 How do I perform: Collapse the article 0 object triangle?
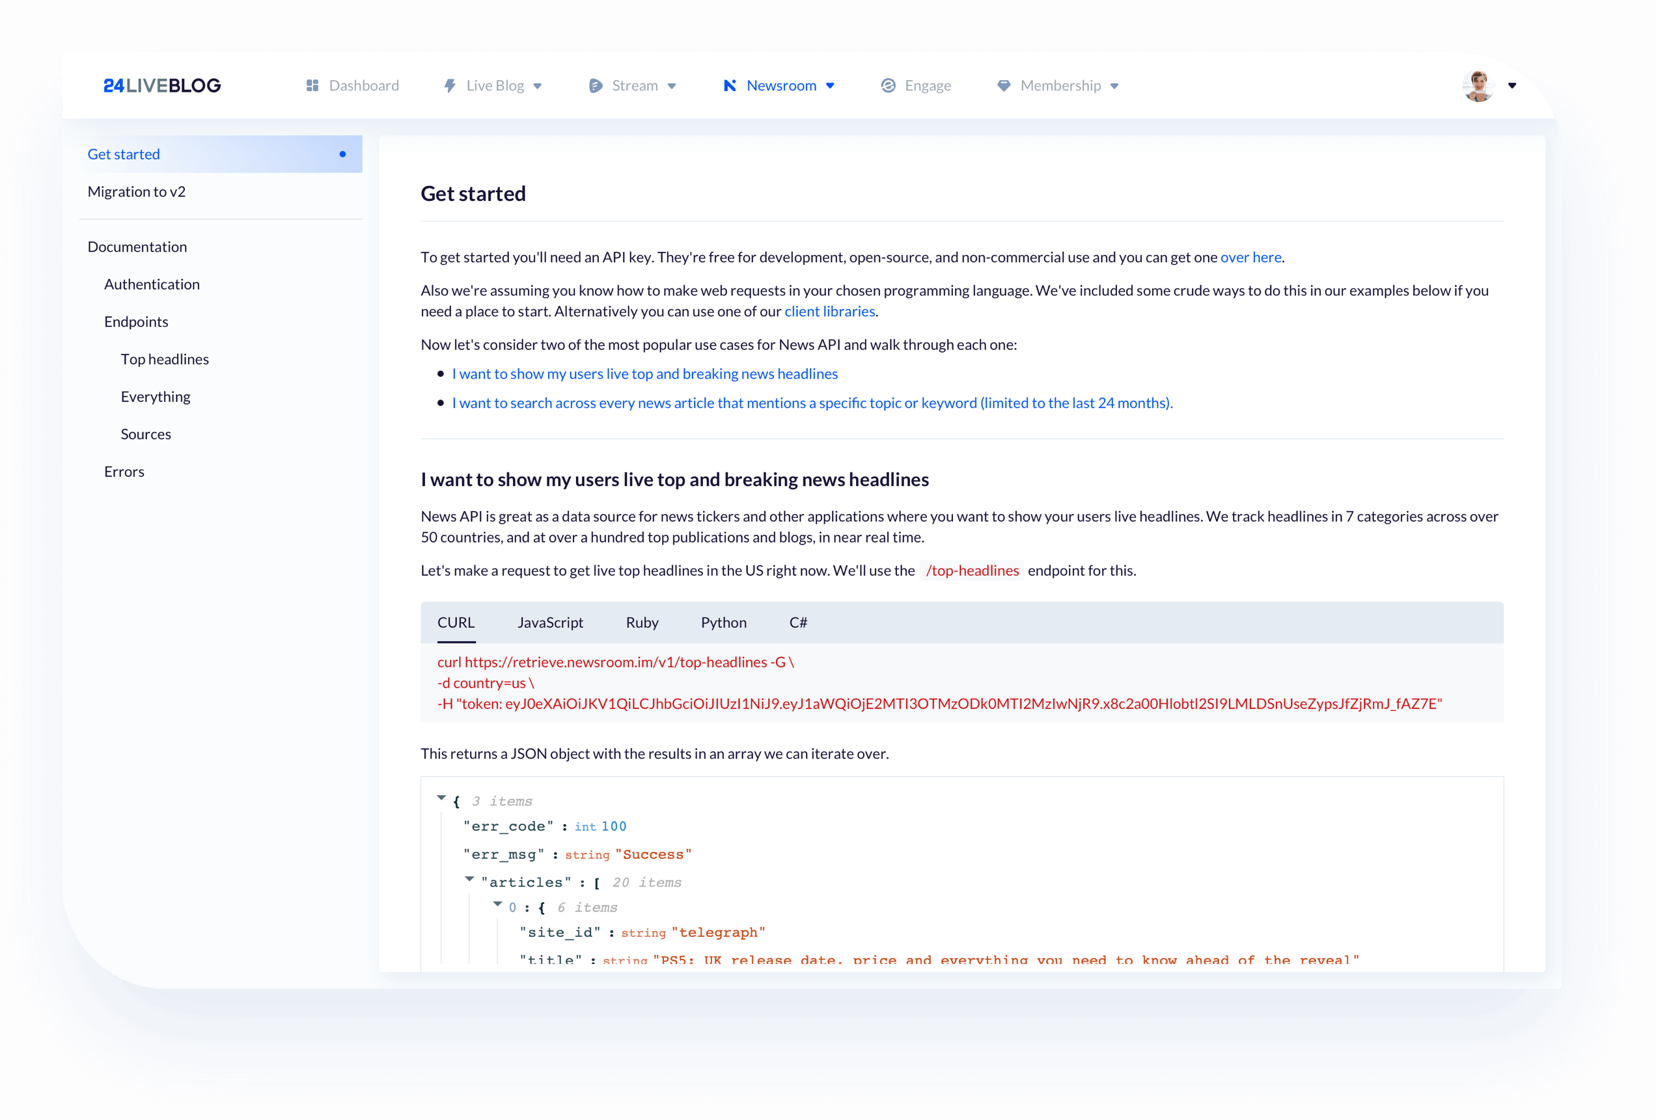497,904
